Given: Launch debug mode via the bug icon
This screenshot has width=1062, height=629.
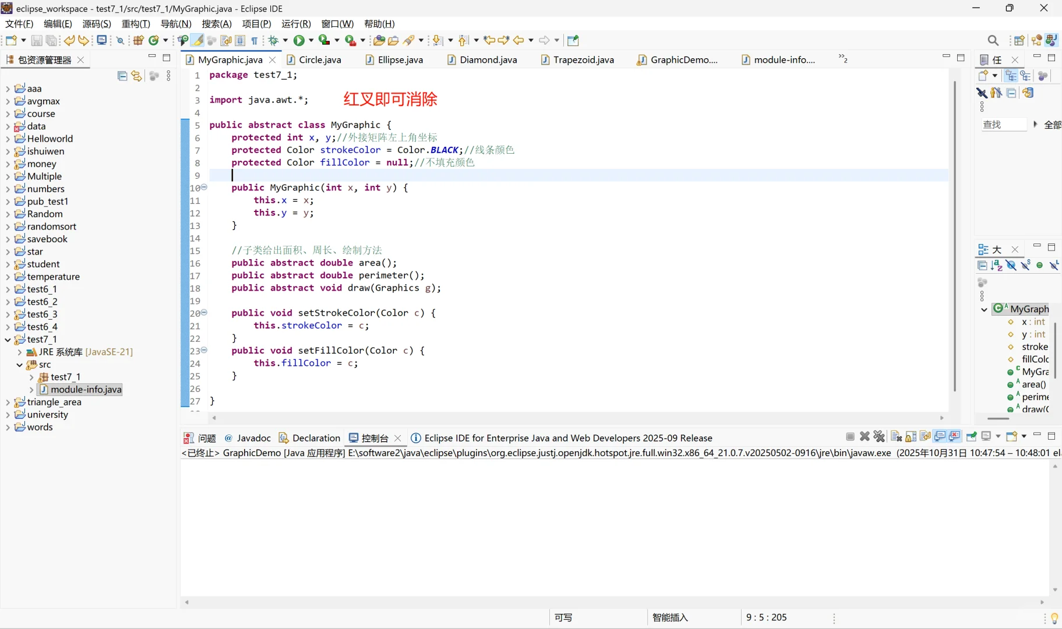Looking at the screenshot, I should tap(274, 40).
